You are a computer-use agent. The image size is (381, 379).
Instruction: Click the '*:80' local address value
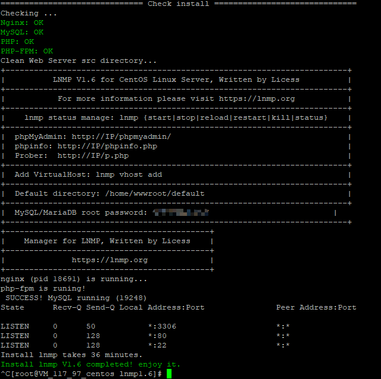point(157,336)
